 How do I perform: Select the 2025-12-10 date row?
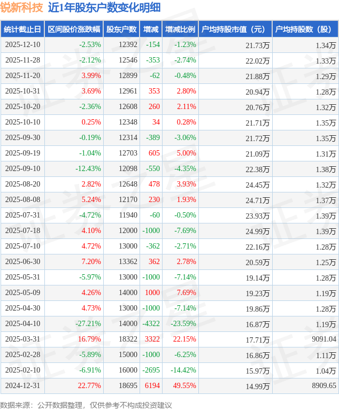[x=22, y=45]
